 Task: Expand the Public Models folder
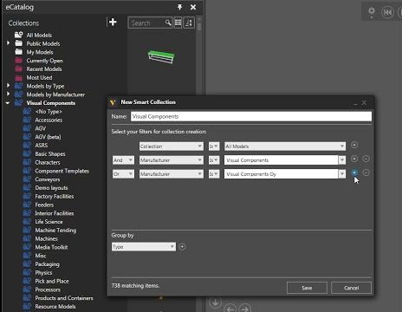click(9, 43)
